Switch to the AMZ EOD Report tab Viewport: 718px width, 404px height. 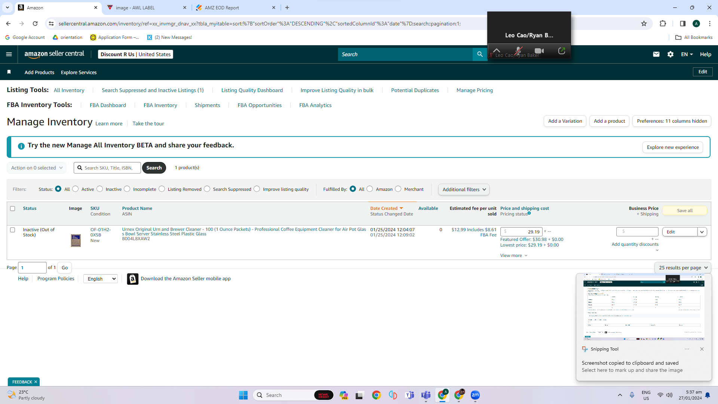coord(236,7)
